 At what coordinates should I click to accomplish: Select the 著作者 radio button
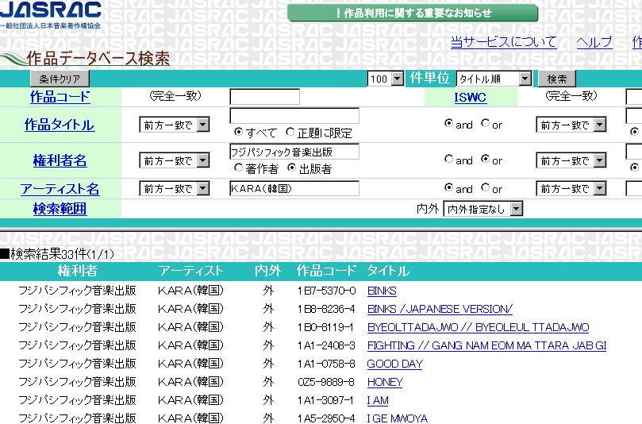point(238,168)
